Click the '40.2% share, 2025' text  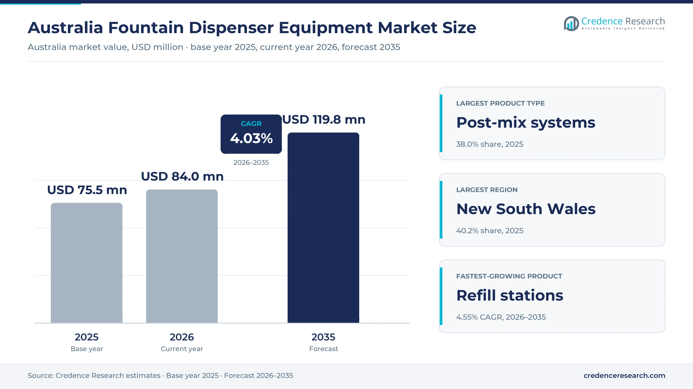490,231
